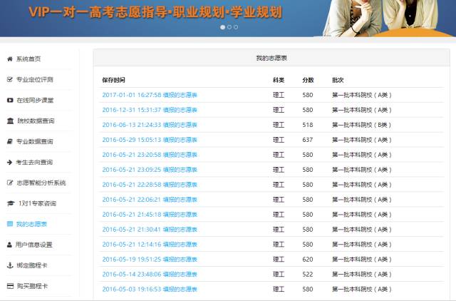Open the 2016-05-21 23:20:58 志愿表 link
456x301 pixels.
[x=150, y=155]
